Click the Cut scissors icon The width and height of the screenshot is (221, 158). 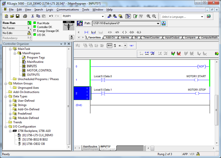(x=33, y=16)
